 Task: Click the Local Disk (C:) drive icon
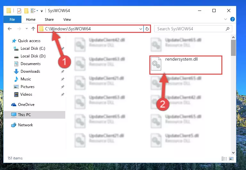16,48
